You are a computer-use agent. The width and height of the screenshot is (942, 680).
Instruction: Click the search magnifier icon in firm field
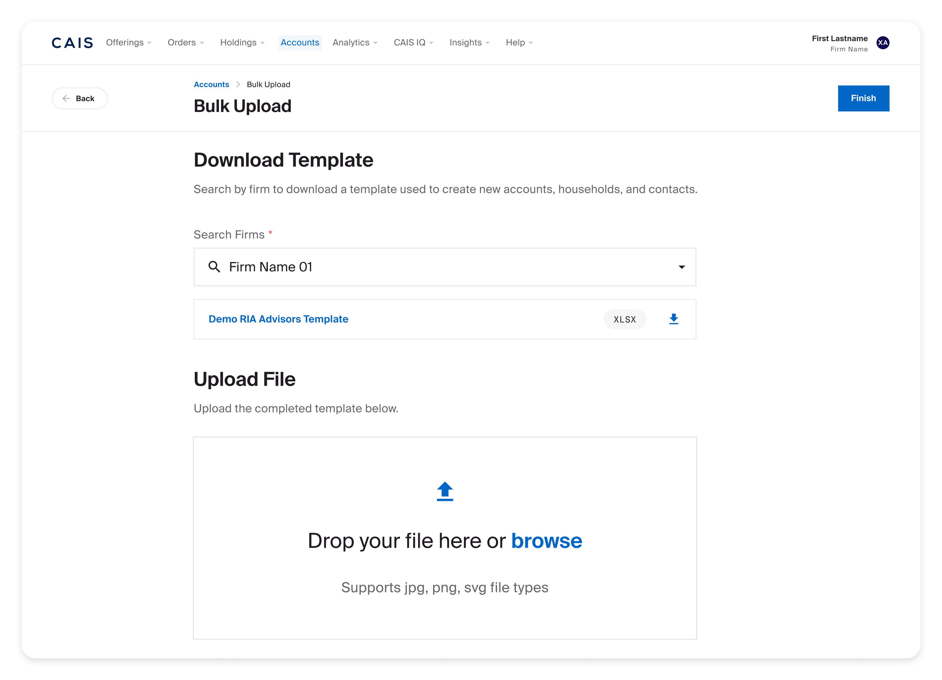click(214, 267)
